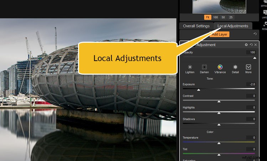Click the navigator preview thumbnail

(219, 6)
